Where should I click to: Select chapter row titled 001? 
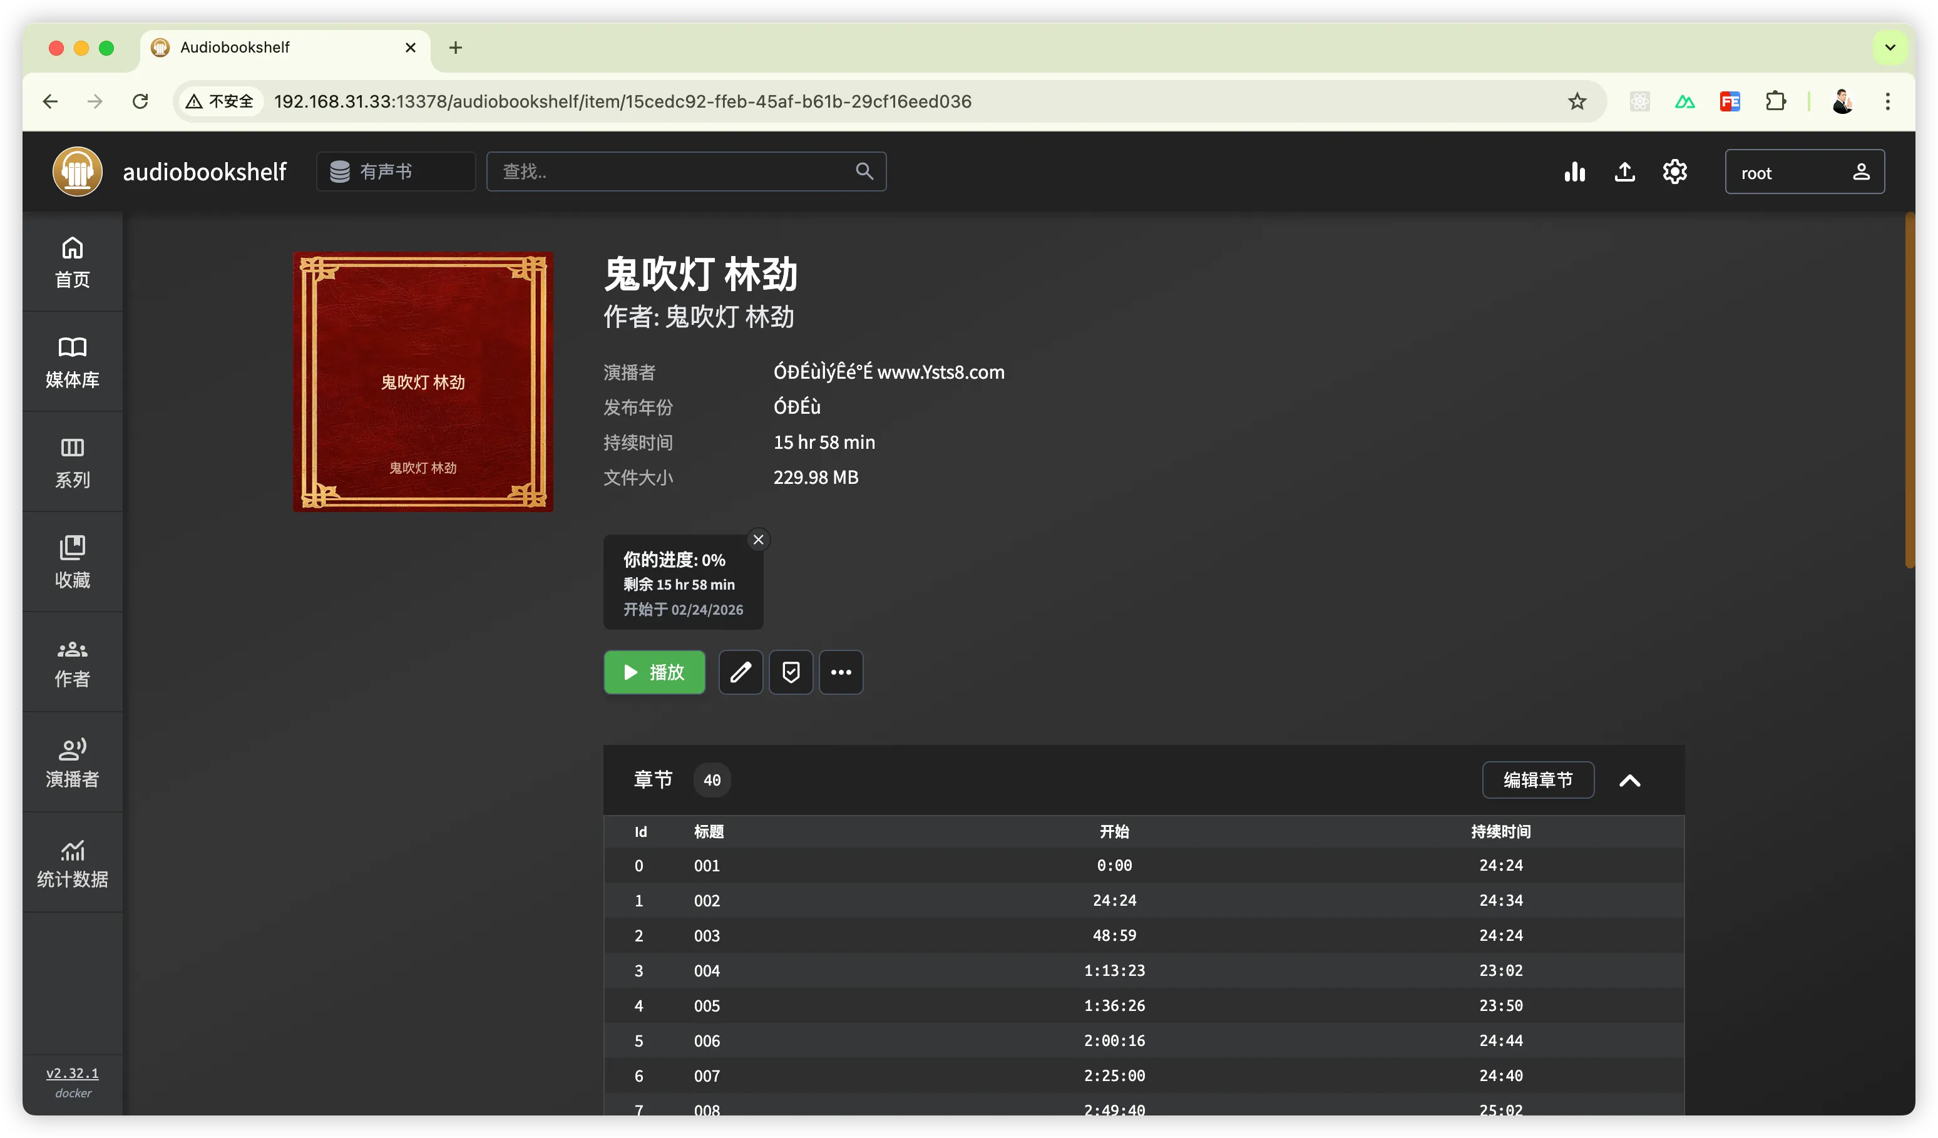point(1144,866)
